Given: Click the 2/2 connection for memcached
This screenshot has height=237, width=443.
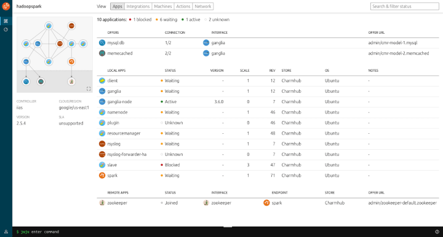Looking at the screenshot, I should pos(168,53).
